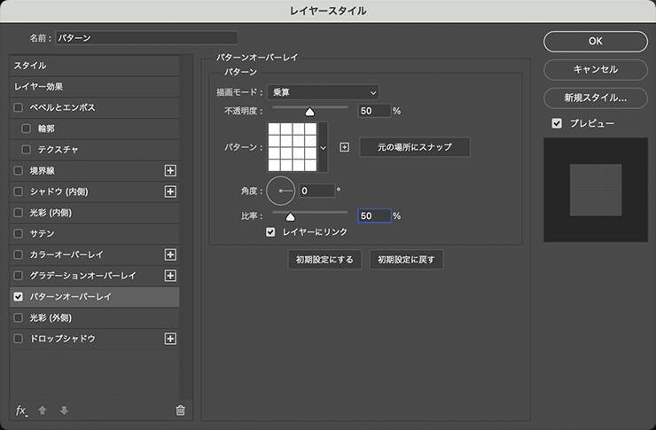The width and height of the screenshot is (656, 430).
Task: Uncheck the レイヤーにリンク checkbox
Action: (271, 232)
